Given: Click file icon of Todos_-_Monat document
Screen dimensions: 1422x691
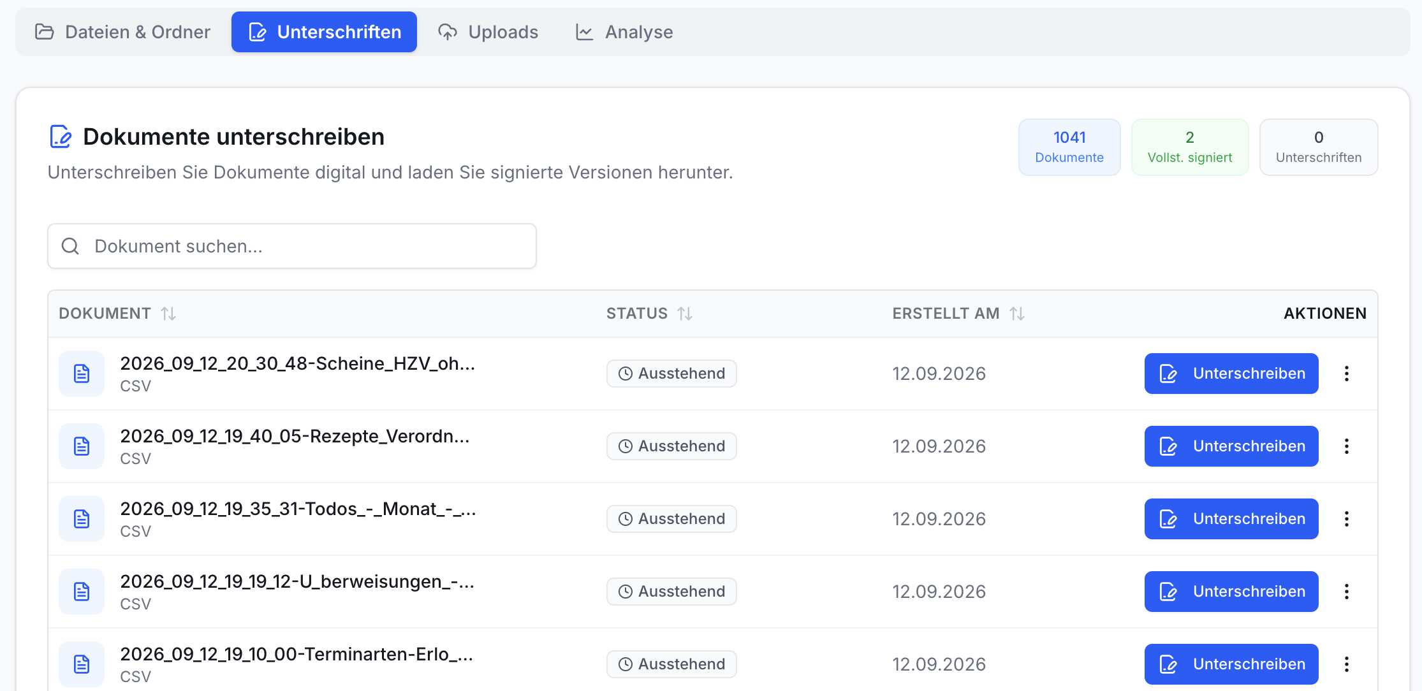Looking at the screenshot, I should click(x=82, y=519).
